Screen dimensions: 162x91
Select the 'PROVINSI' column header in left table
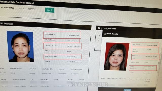coord(62,69)
